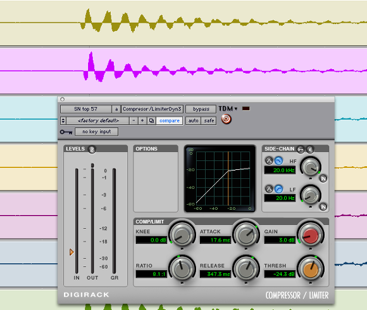Edit the Thresh -24.3 dB value field
Image resolution: width=367 pixels, height=310 pixels.
coord(280,274)
